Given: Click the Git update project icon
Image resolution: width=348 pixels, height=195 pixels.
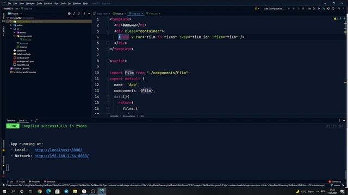Looking at the screenshot, I should (314, 9).
